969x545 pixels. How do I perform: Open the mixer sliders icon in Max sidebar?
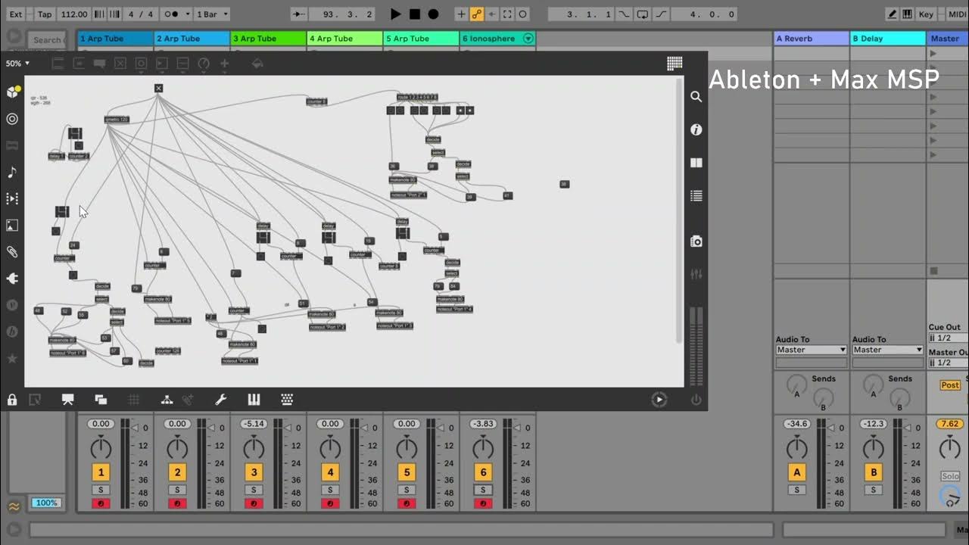696,274
